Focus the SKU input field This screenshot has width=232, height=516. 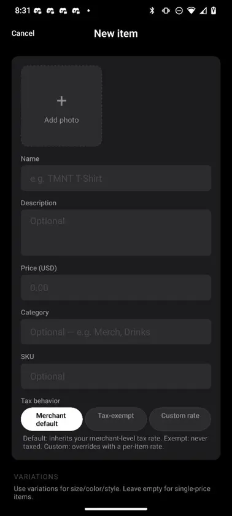pos(116,376)
